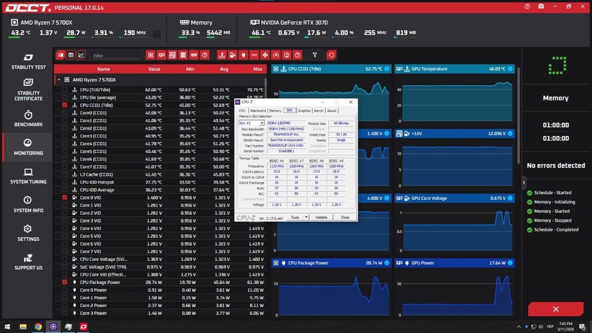Expand the collapsed right panel arrow handle

524,183
